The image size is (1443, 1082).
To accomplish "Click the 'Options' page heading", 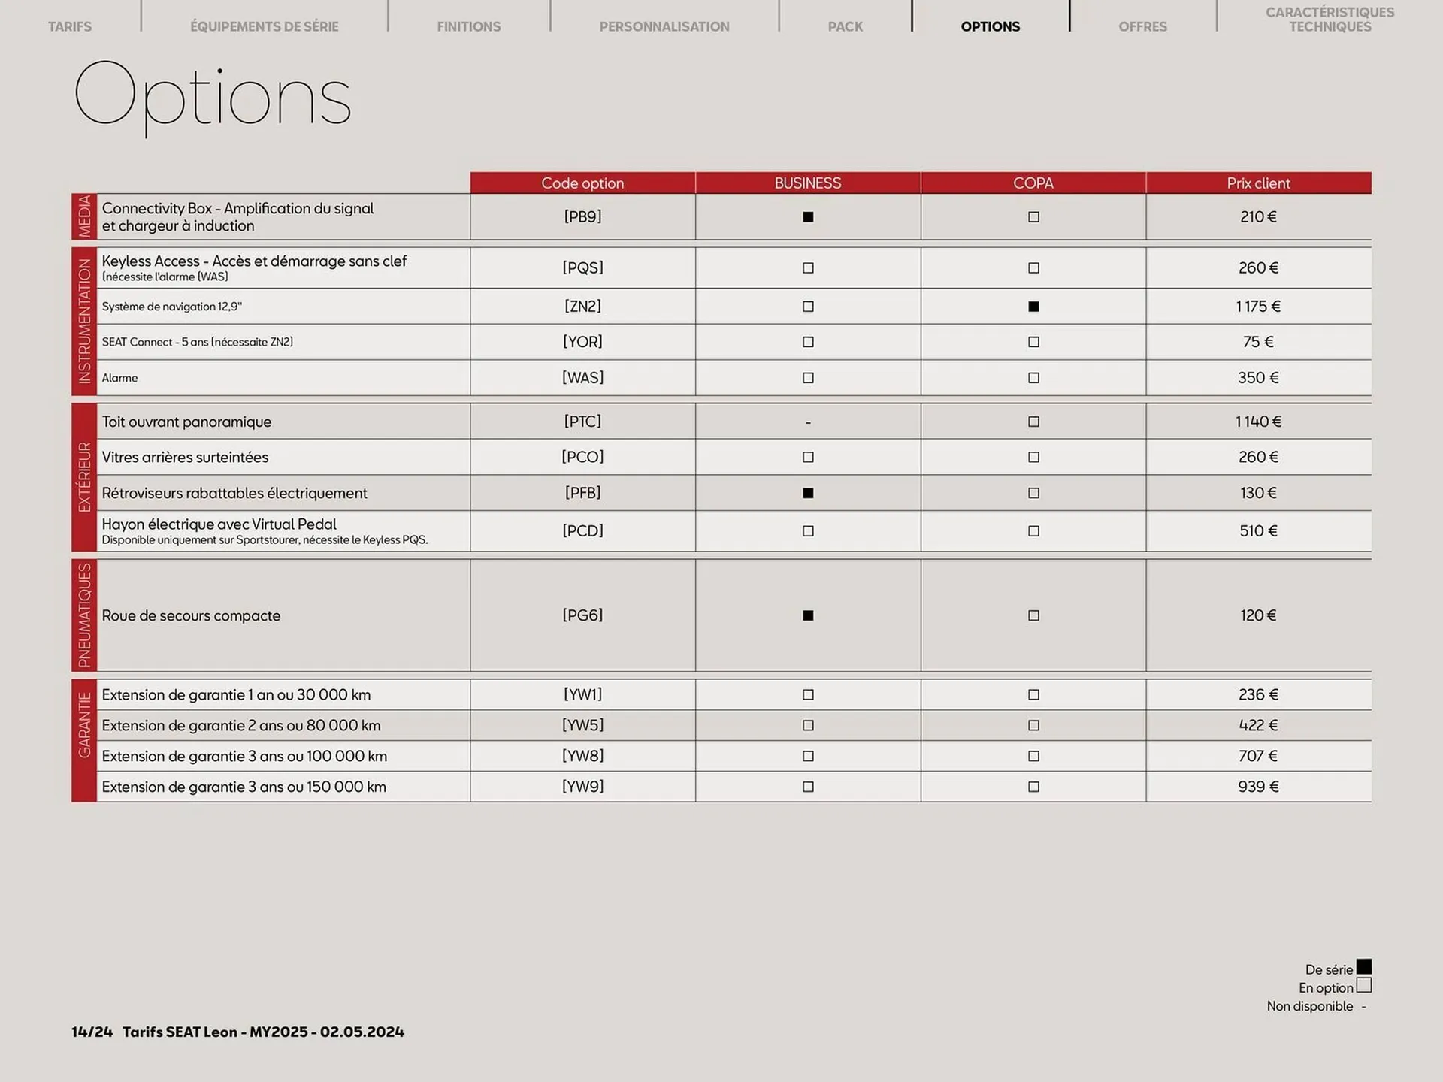I will 213,98.
